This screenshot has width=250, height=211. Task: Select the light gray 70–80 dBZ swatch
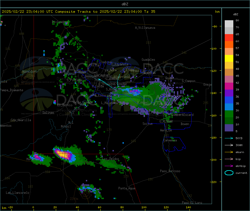click(x=229, y=24)
